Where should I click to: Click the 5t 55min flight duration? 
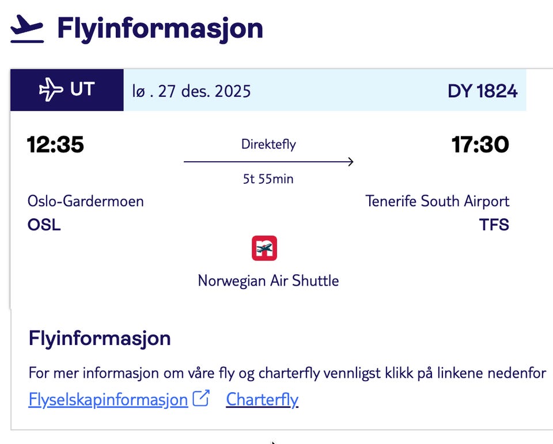point(268,179)
